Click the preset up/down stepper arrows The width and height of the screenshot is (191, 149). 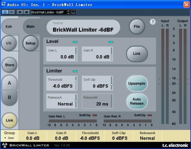[68, 12]
